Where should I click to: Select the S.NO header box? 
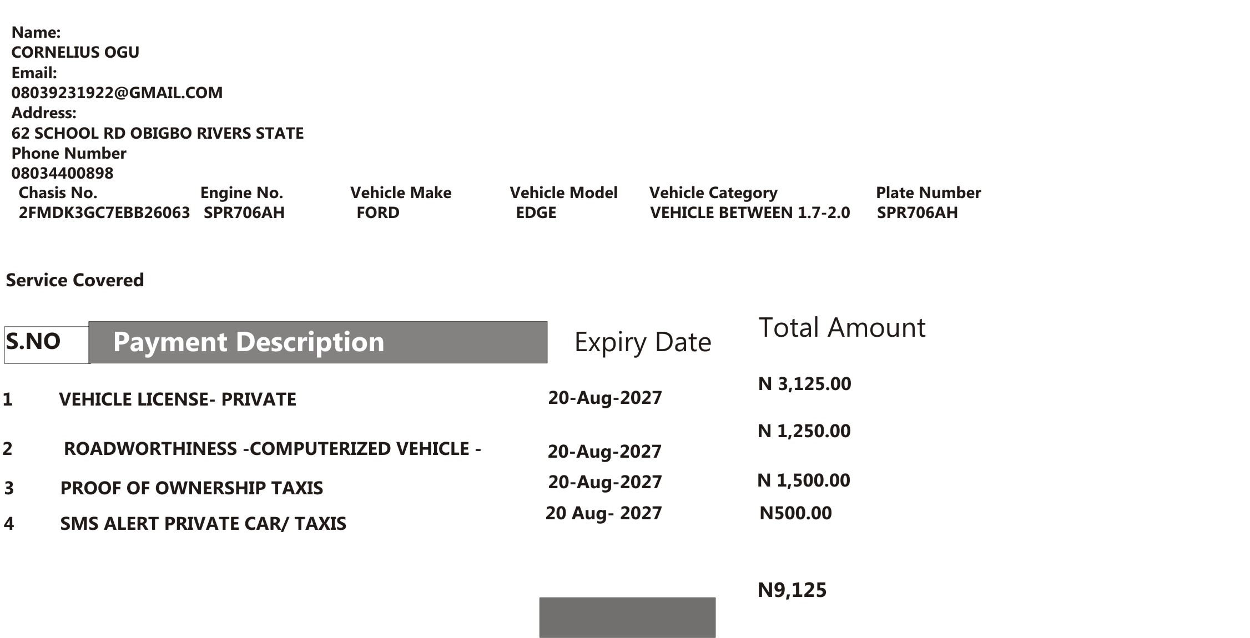coord(47,345)
